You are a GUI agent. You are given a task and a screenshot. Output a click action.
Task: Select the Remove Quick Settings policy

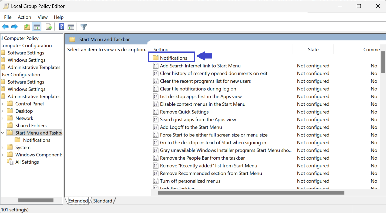pyautogui.click(x=184, y=112)
